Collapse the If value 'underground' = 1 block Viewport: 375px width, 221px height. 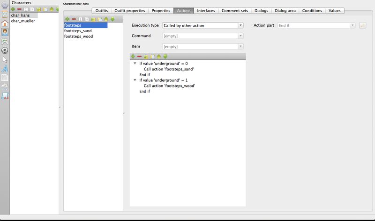135,80
